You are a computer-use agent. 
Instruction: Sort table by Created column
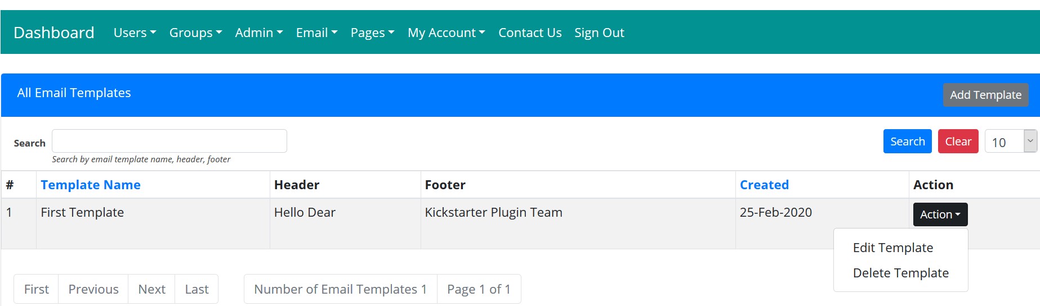pyautogui.click(x=764, y=185)
